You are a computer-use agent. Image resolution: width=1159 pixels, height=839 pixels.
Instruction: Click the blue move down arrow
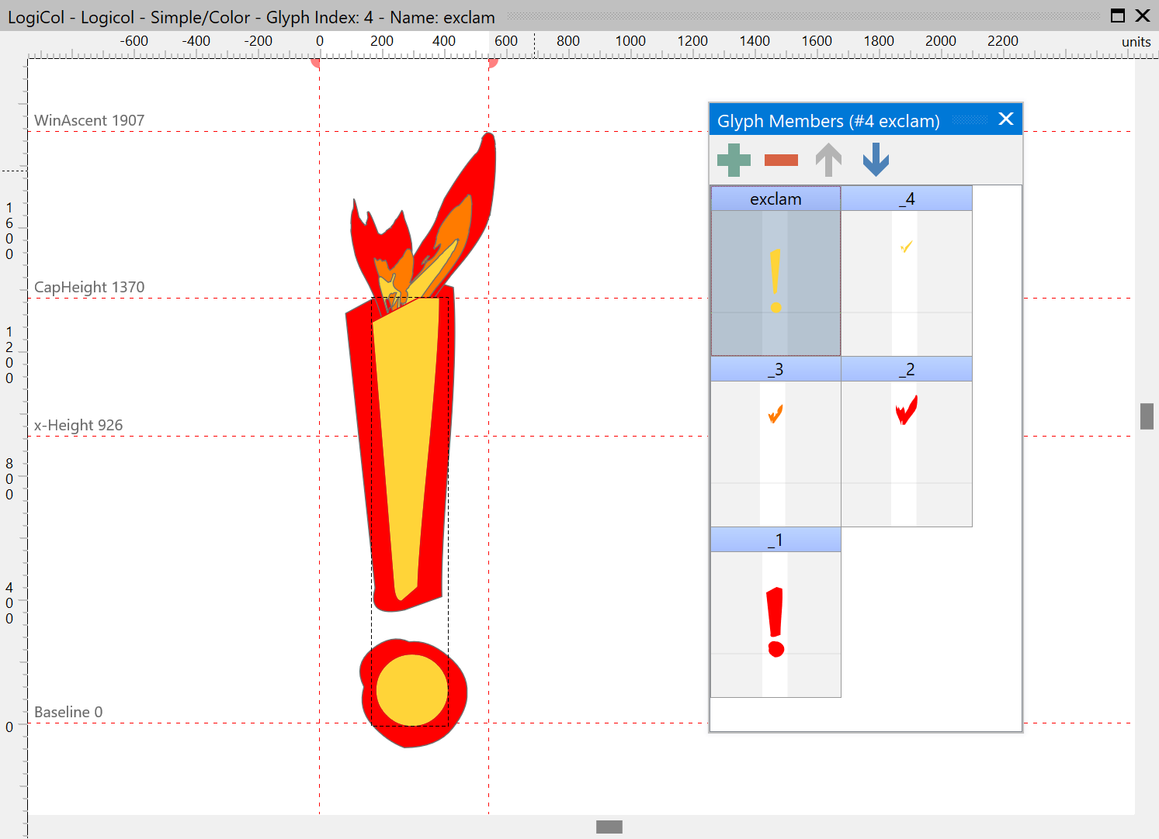point(876,160)
